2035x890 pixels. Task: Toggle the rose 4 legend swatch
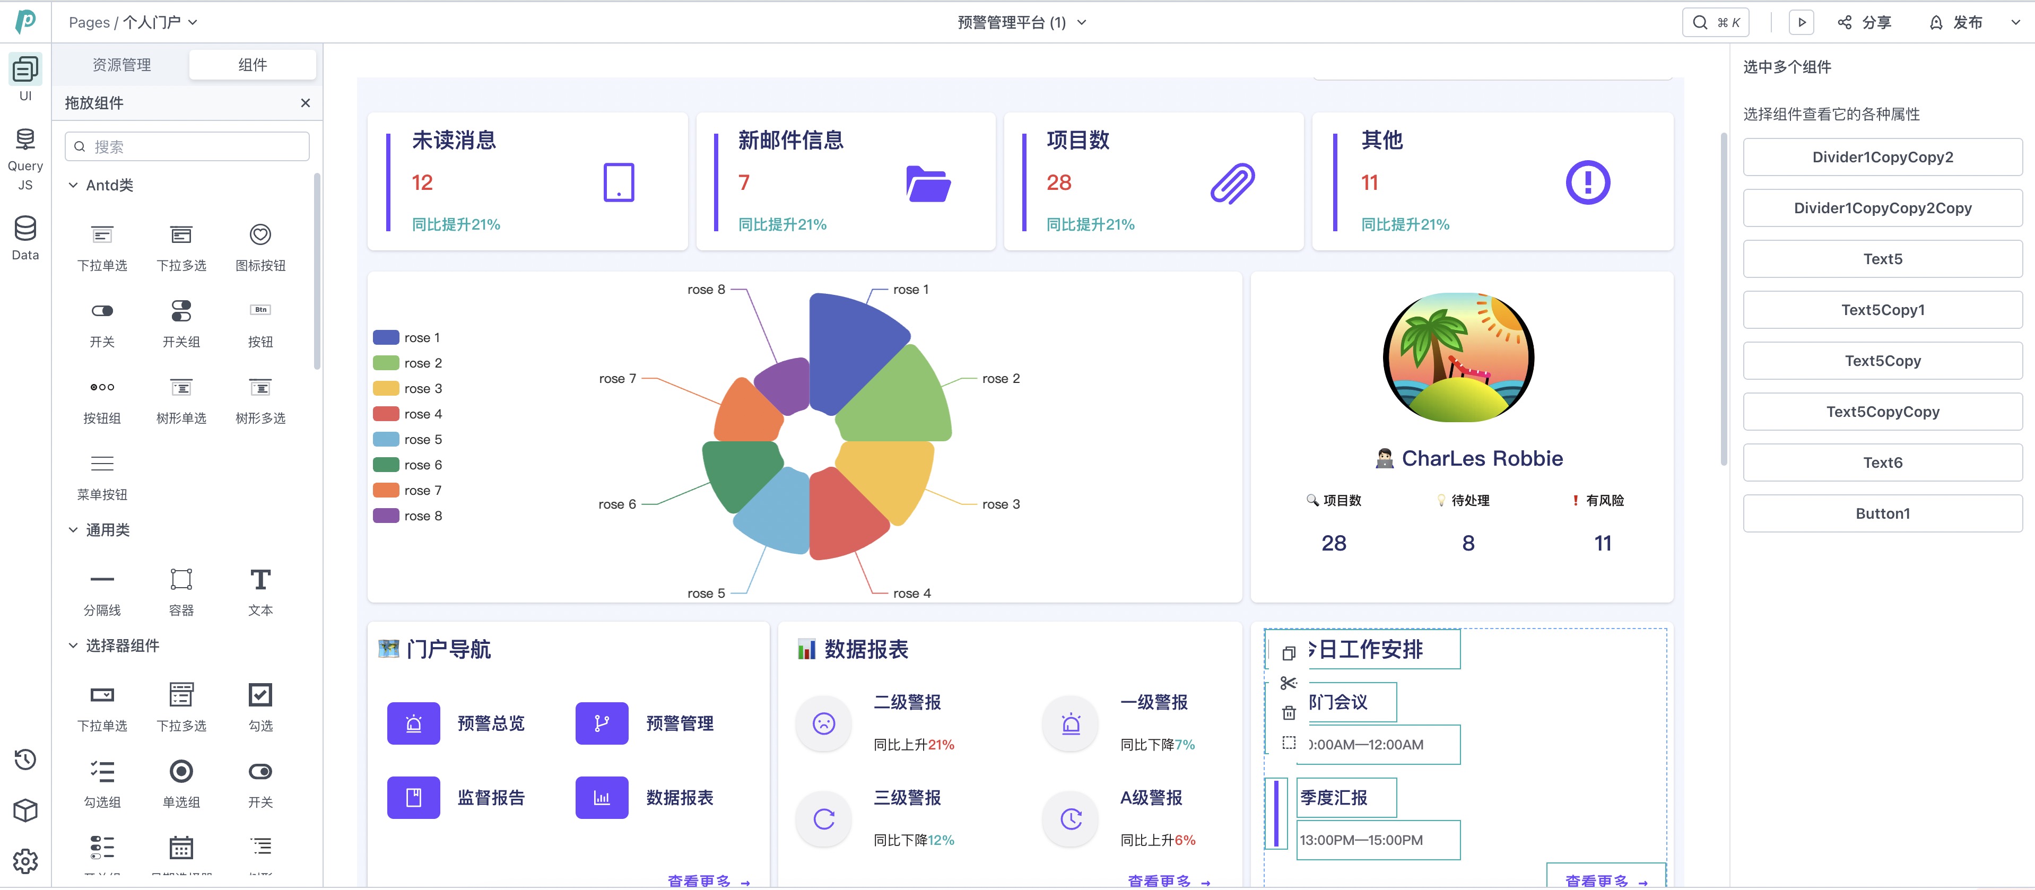[x=386, y=414]
